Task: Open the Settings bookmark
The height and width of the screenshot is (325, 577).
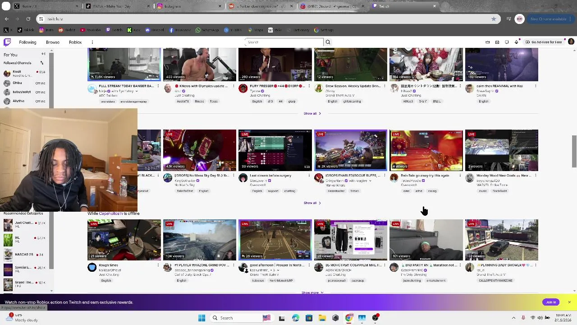Action: point(324,30)
